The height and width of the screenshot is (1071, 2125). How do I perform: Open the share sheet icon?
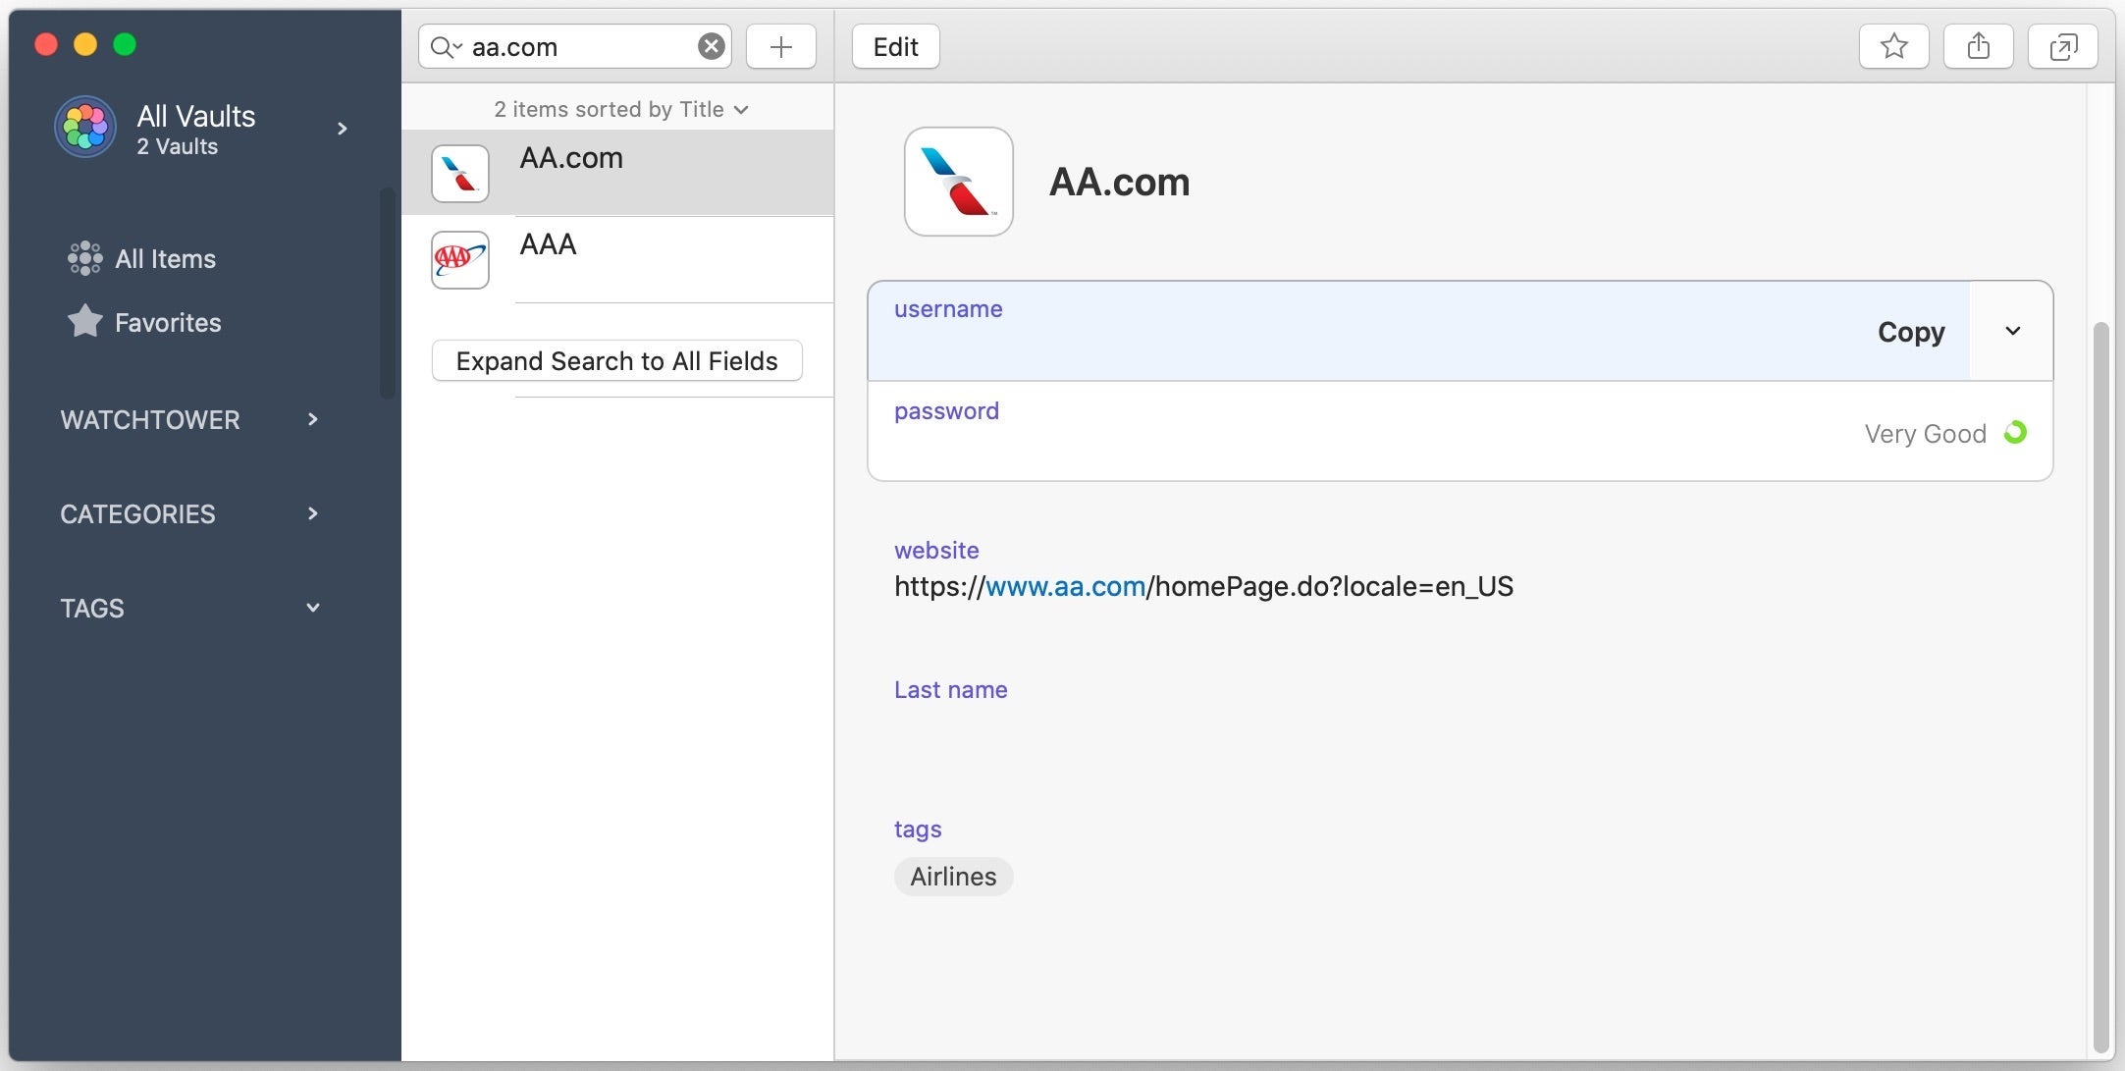click(x=1978, y=46)
